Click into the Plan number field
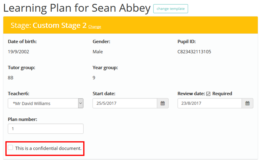Viewport: 262px width, 164px height. [x=46, y=129]
